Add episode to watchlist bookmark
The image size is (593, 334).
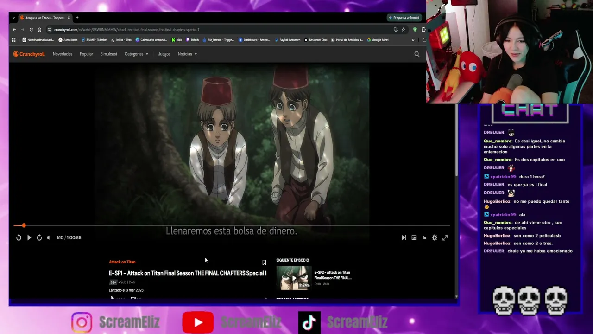click(x=264, y=263)
